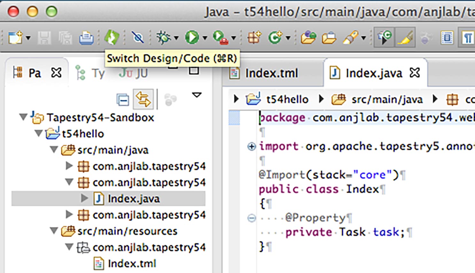
Task: Switch to the Index.tml editor tab
Action: pyautogui.click(x=271, y=73)
